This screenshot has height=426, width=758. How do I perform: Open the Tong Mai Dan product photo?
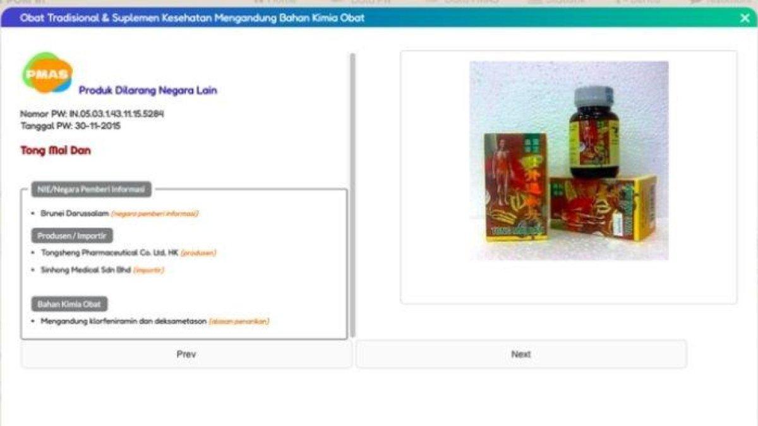(x=568, y=160)
